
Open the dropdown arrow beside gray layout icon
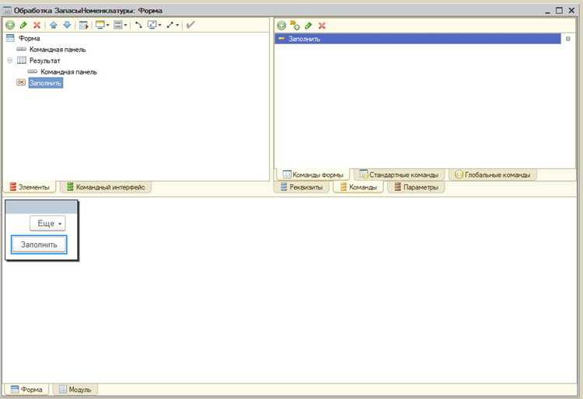tap(126, 26)
